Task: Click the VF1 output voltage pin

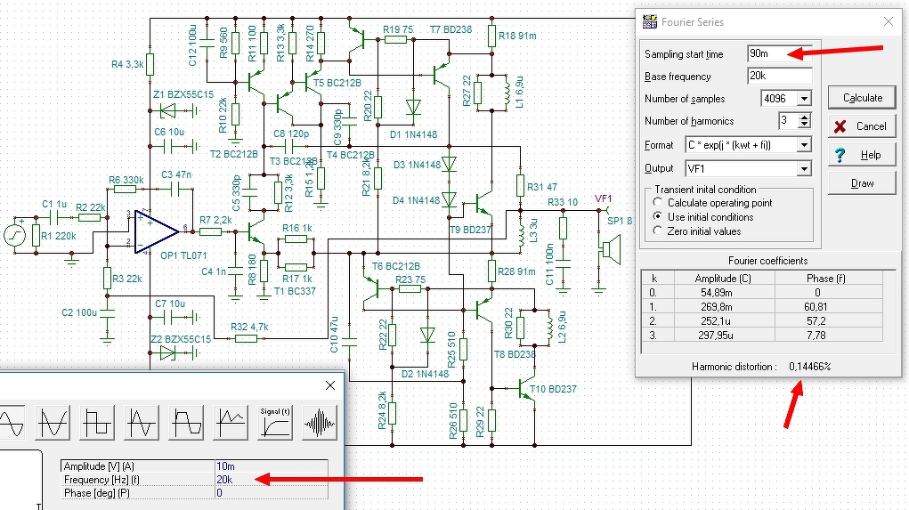Action: (604, 210)
